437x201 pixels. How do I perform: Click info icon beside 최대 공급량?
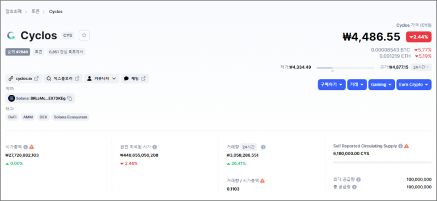[x=359, y=180]
